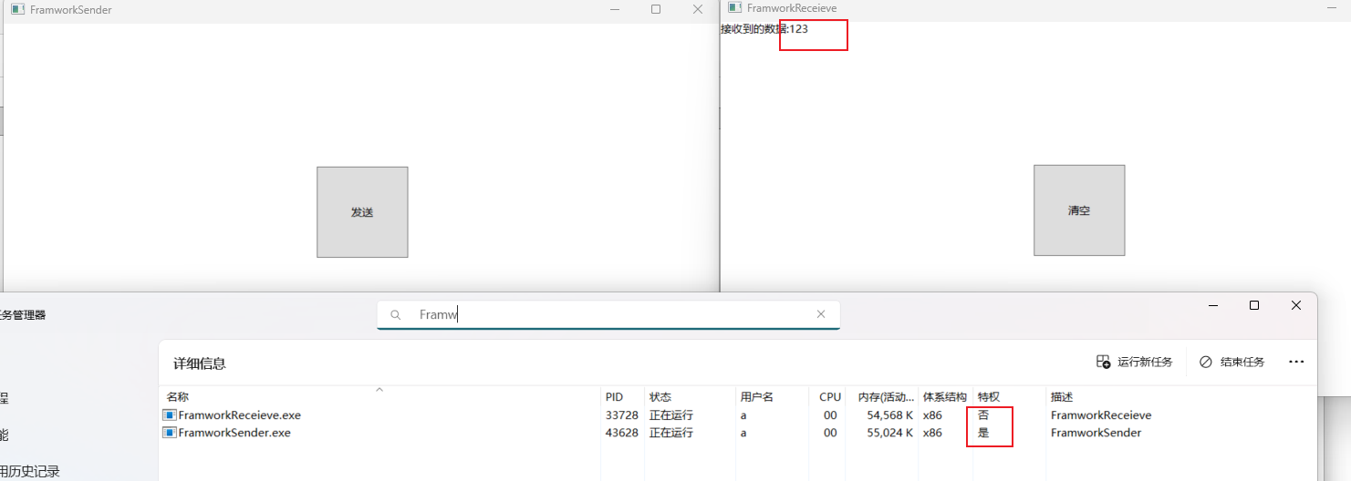Click the 结束任务 button

(1231, 362)
